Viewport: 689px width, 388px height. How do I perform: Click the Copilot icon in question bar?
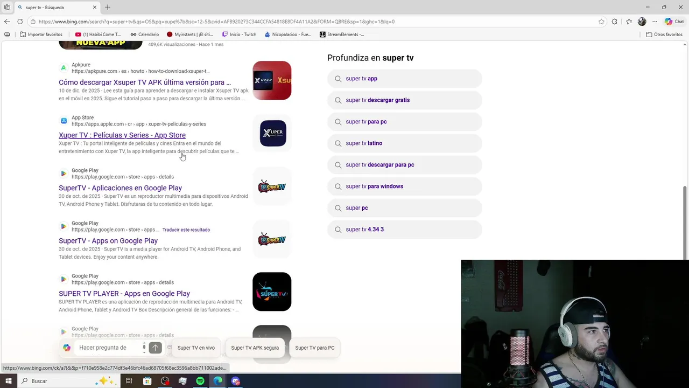tap(67, 348)
